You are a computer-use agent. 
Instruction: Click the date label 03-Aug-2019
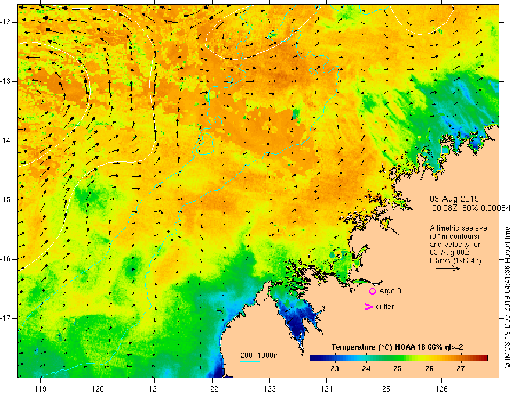point(454,199)
